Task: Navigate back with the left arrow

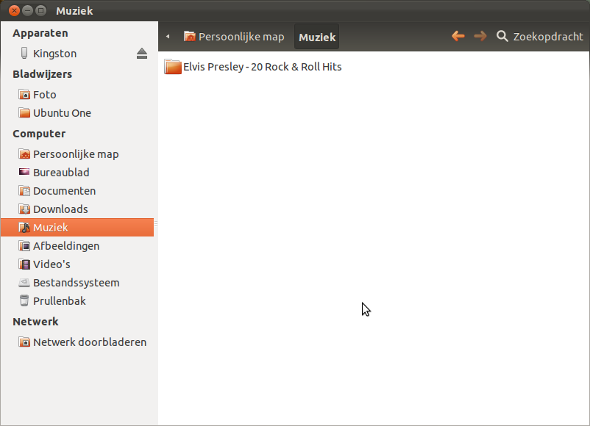Action: pos(458,36)
